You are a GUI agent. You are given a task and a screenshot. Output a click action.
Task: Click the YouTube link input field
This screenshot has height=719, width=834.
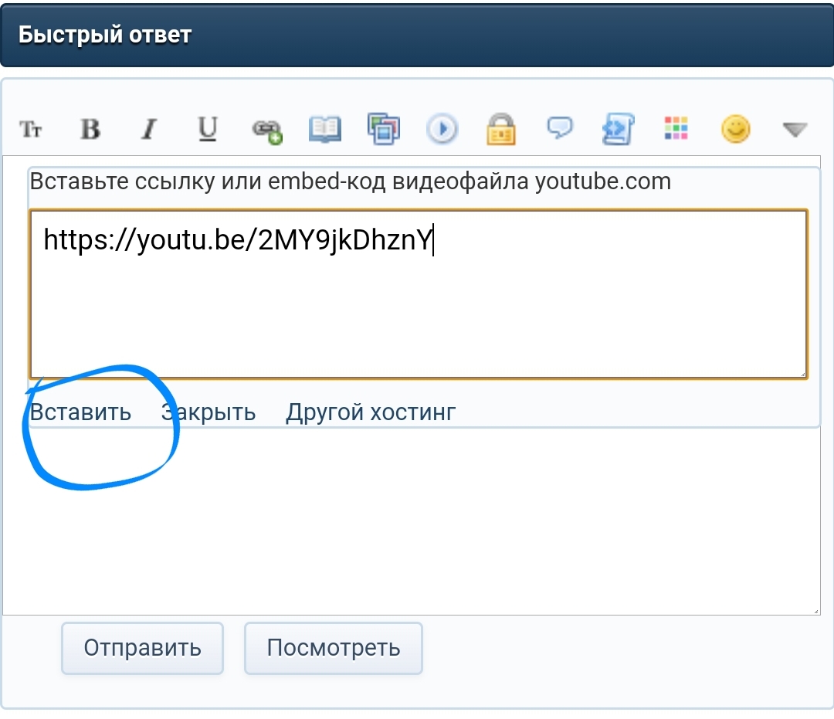pos(419,294)
